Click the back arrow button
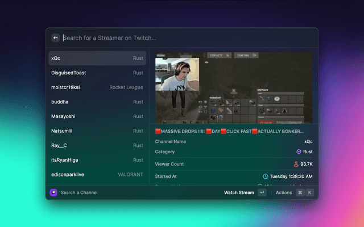This screenshot has width=364, height=227. [x=56, y=38]
